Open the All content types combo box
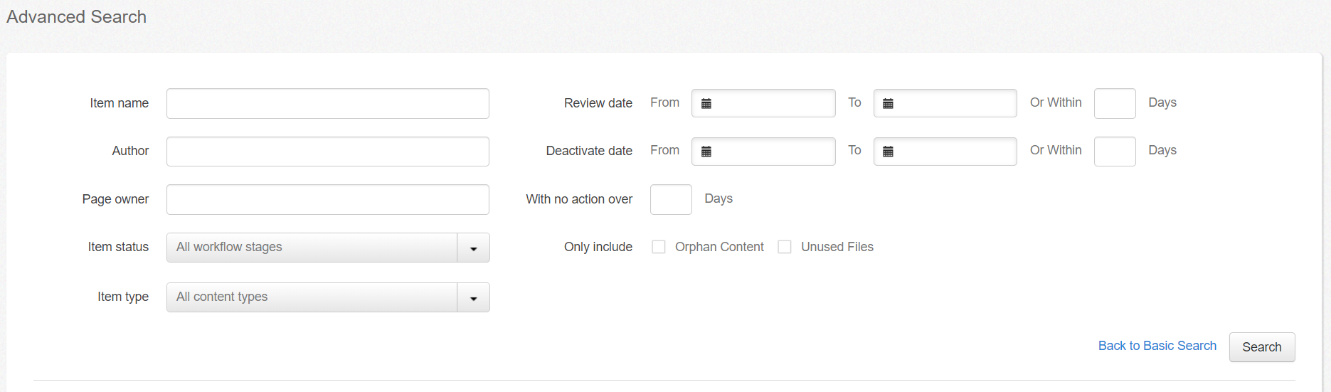Screen dimensions: 1331x392 tap(328, 297)
